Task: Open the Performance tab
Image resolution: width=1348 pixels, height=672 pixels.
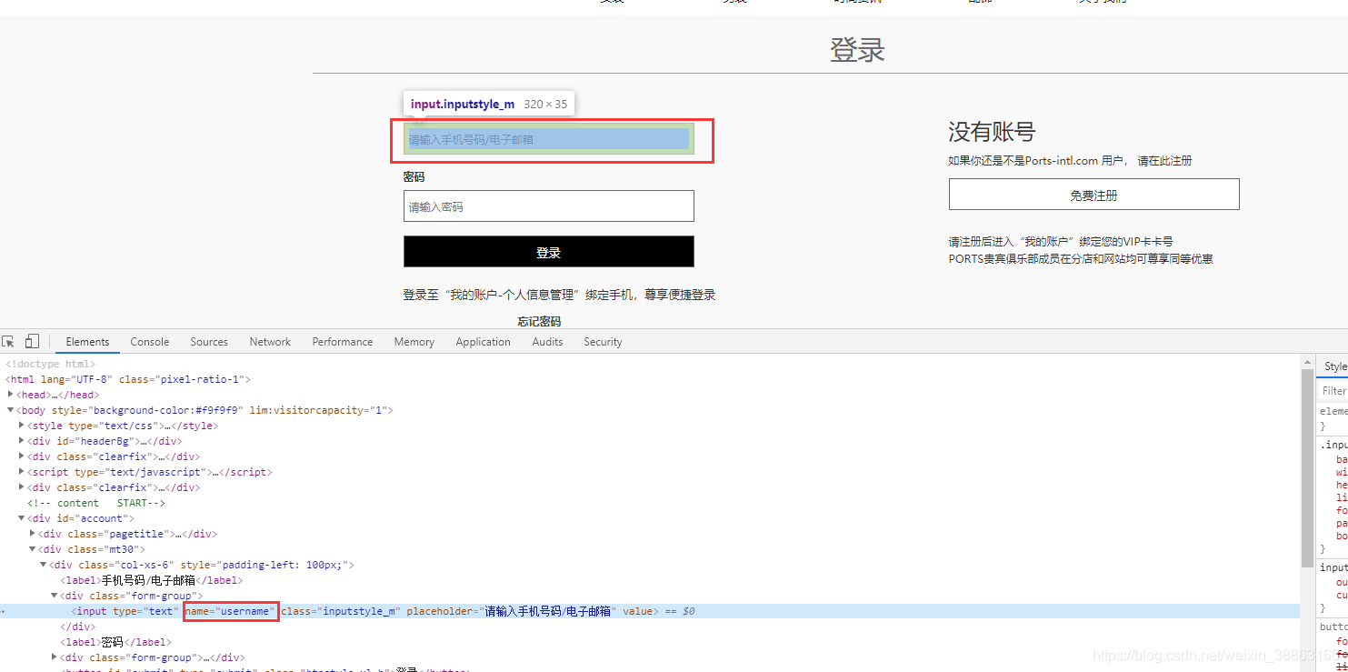Action: [343, 342]
